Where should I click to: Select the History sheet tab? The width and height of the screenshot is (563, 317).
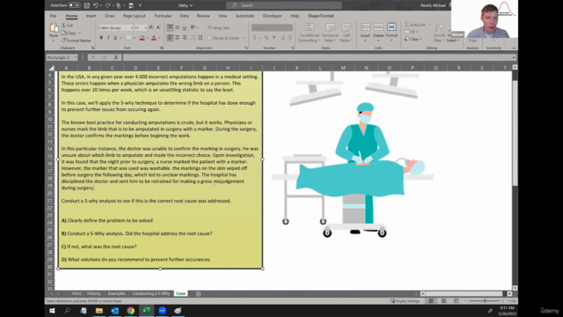click(x=94, y=293)
